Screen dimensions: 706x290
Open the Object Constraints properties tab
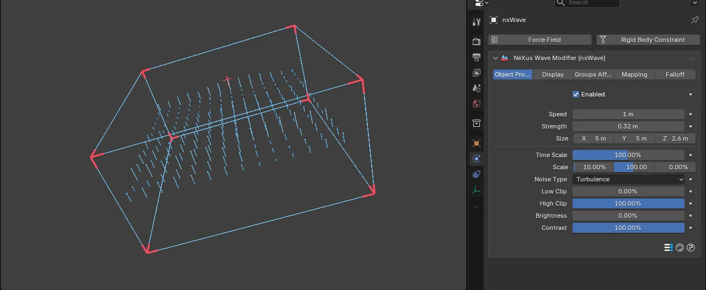(477, 174)
